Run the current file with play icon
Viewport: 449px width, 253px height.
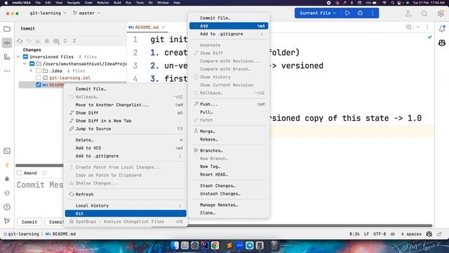[347, 13]
